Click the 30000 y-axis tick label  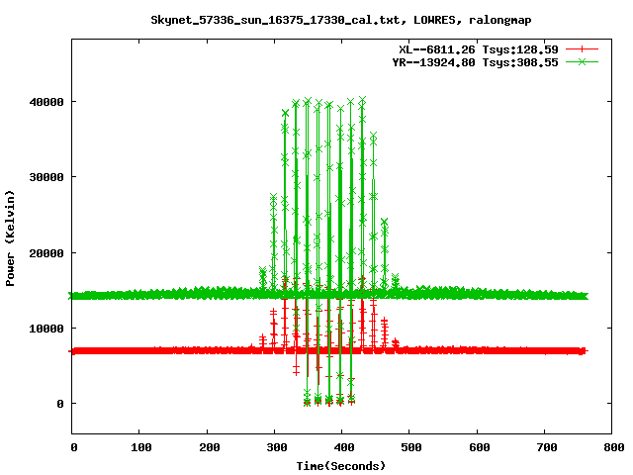[46, 177]
